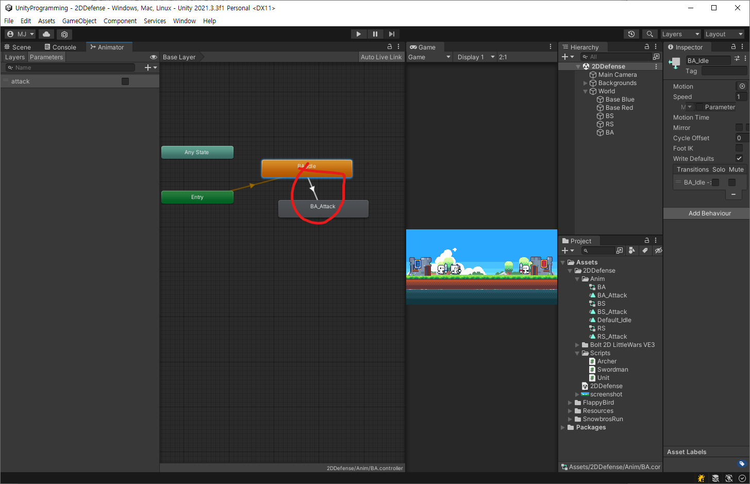750x484 pixels.
Task: Click the Hierarchy add plus button
Action: [x=568, y=57]
